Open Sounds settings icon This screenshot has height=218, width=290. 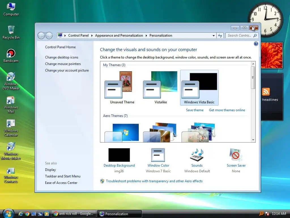tap(197, 155)
